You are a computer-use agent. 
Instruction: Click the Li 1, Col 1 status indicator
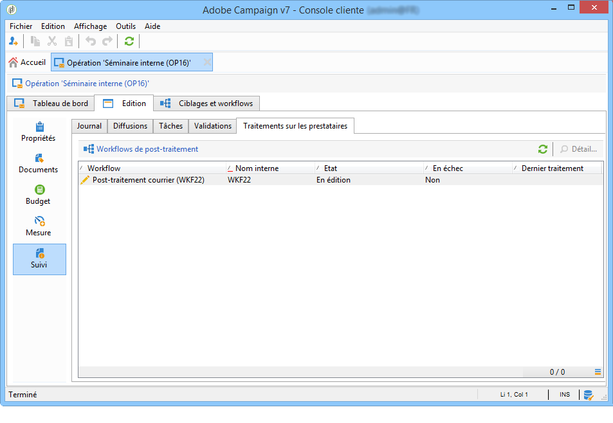[514, 395]
